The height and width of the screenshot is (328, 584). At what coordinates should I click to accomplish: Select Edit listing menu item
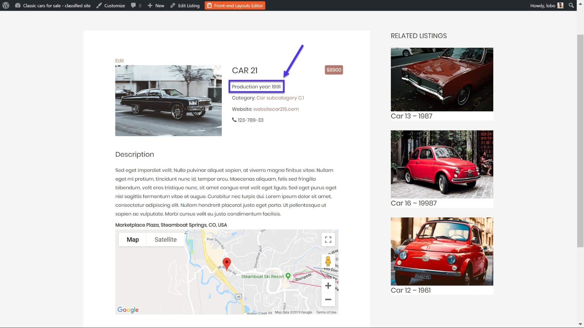coord(185,5)
